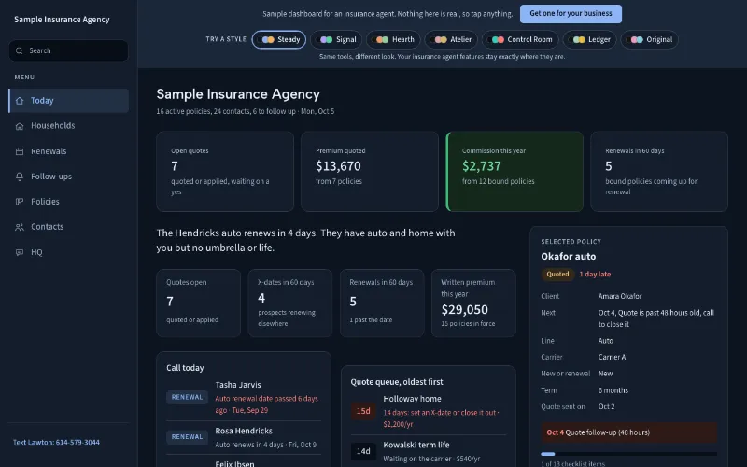Click the Sample Insurance Agency sidebar title

coord(62,20)
